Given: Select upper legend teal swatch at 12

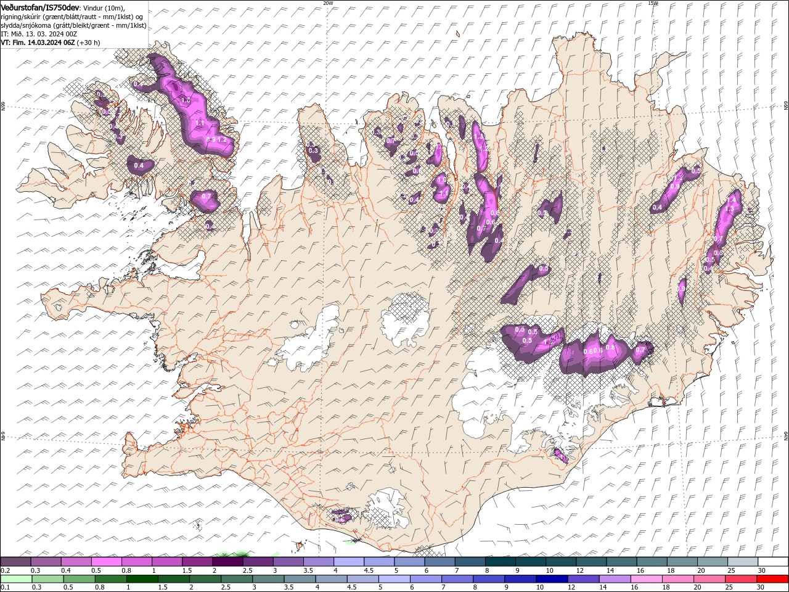Looking at the screenshot, I should coord(591,562).
